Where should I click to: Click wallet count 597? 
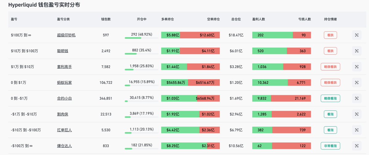106,35
